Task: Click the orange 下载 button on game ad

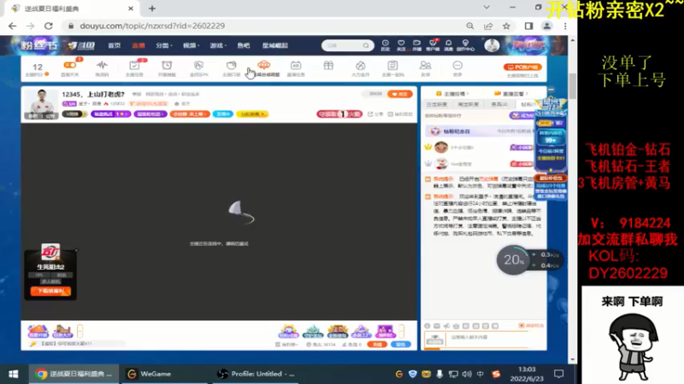Action: 50,291
